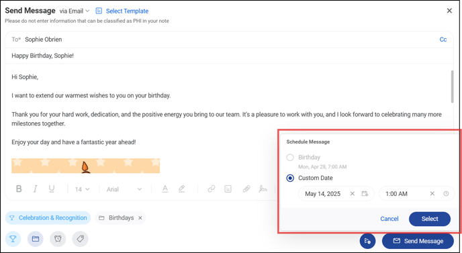This screenshot has width=462, height=253.
Task: Open the Arial font family dropdown
Action: [124, 189]
